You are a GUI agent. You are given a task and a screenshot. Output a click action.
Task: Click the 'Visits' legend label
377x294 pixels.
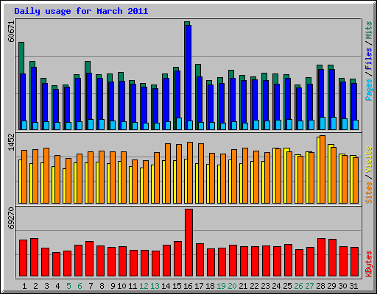coord(368,159)
